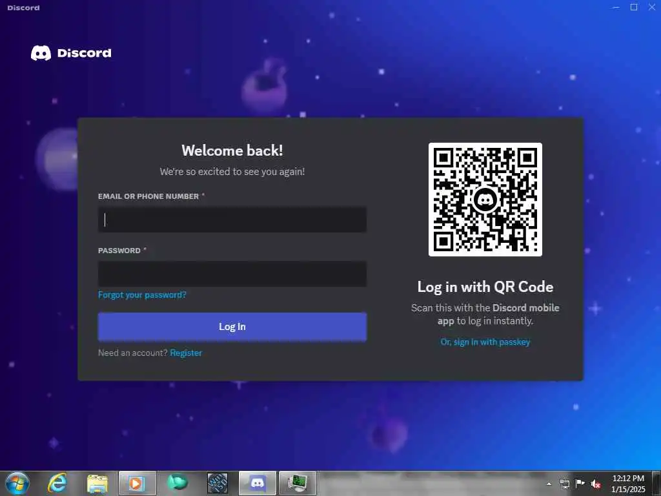Click the Discord logo at top left
Viewport: 661px width, 496px height.
click(x=71, y=53)
